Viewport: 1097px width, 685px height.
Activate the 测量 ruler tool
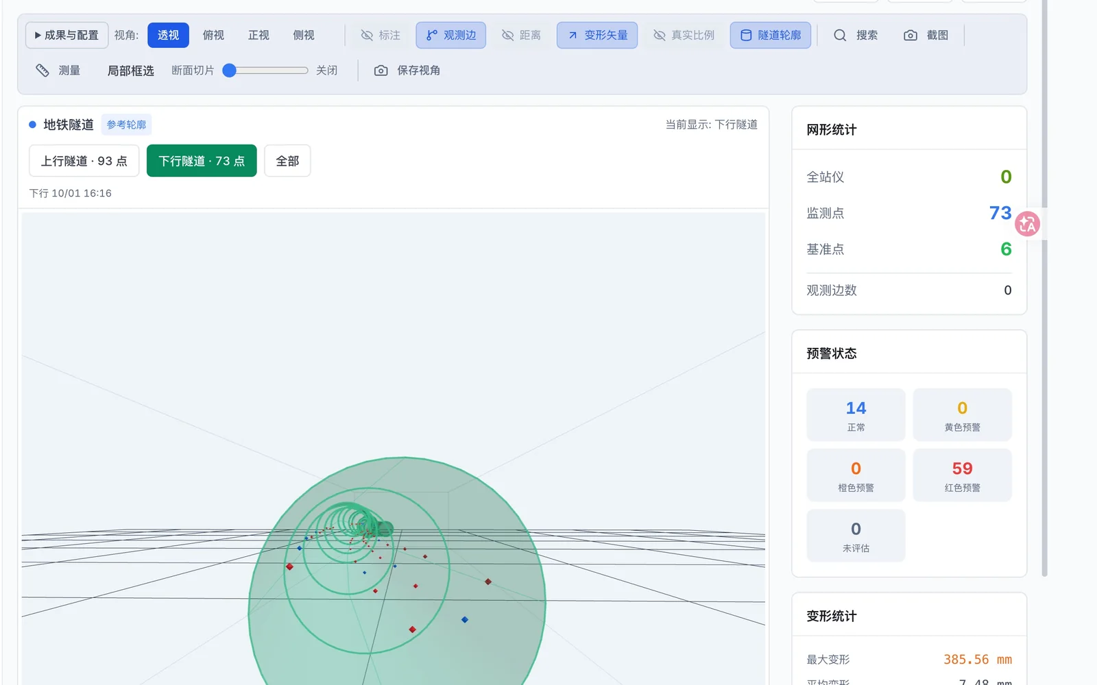[58, 71]
